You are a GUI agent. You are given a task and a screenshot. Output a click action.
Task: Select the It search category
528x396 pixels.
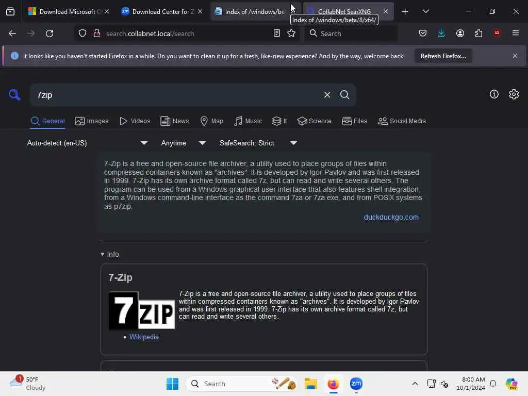pos(279,121)
